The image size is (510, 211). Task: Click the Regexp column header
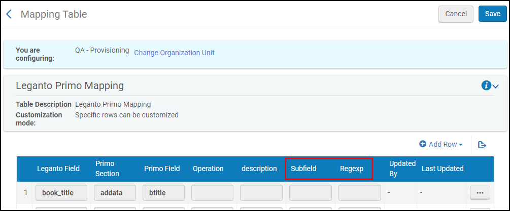point(352,168)
